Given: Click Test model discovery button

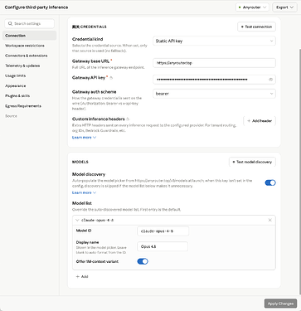Looking at the screenshot, I should tap(252, 162).
